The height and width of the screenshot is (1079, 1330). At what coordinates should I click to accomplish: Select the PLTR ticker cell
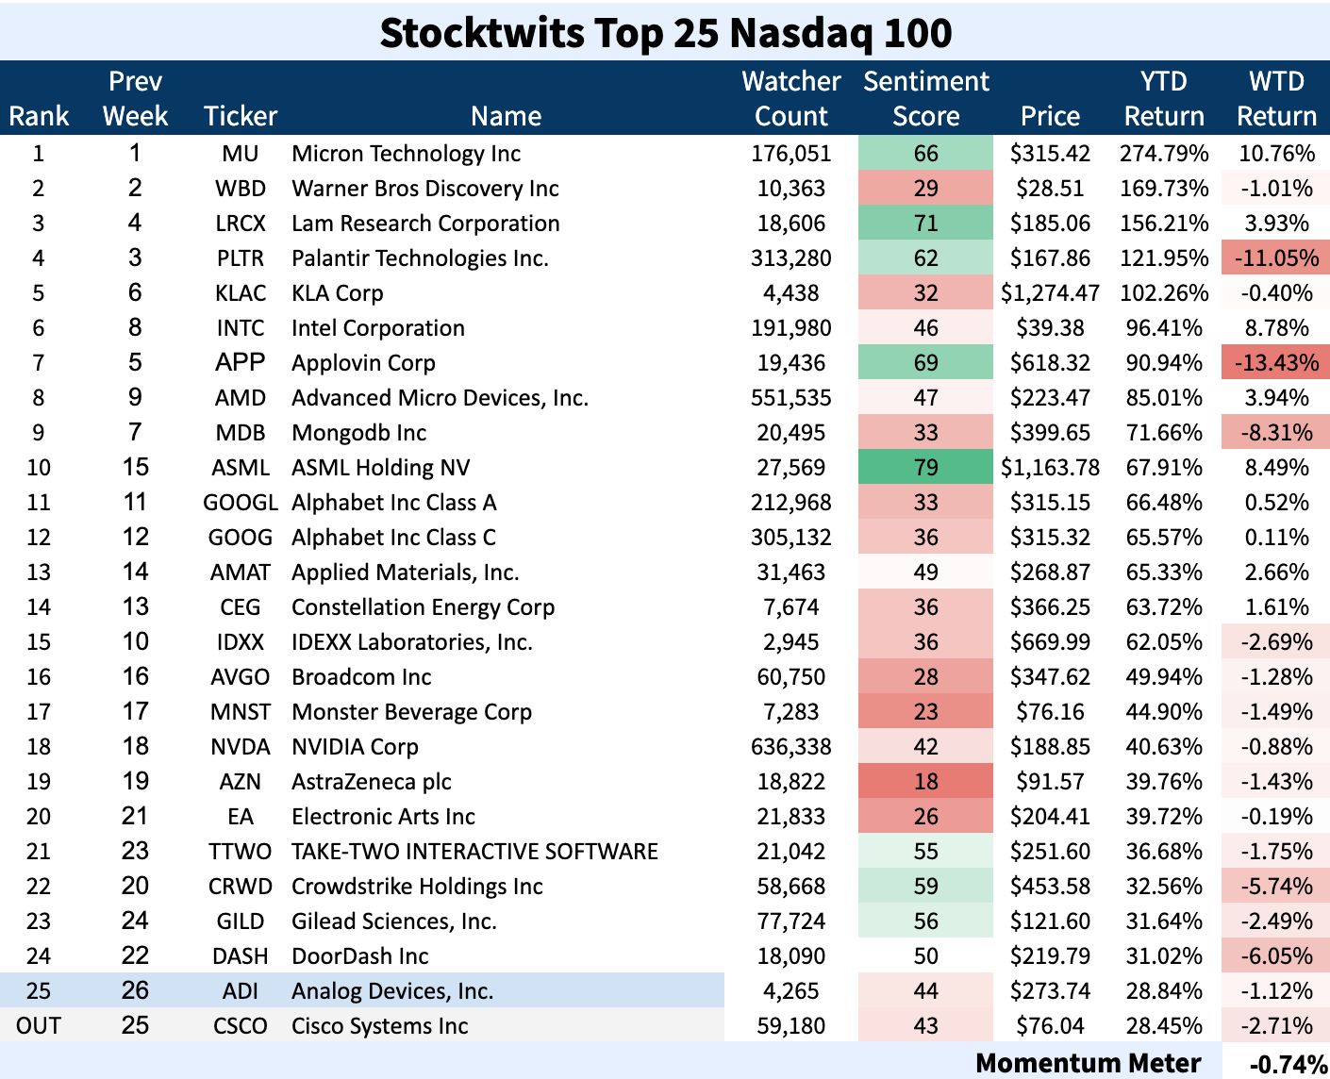(241, 258)
